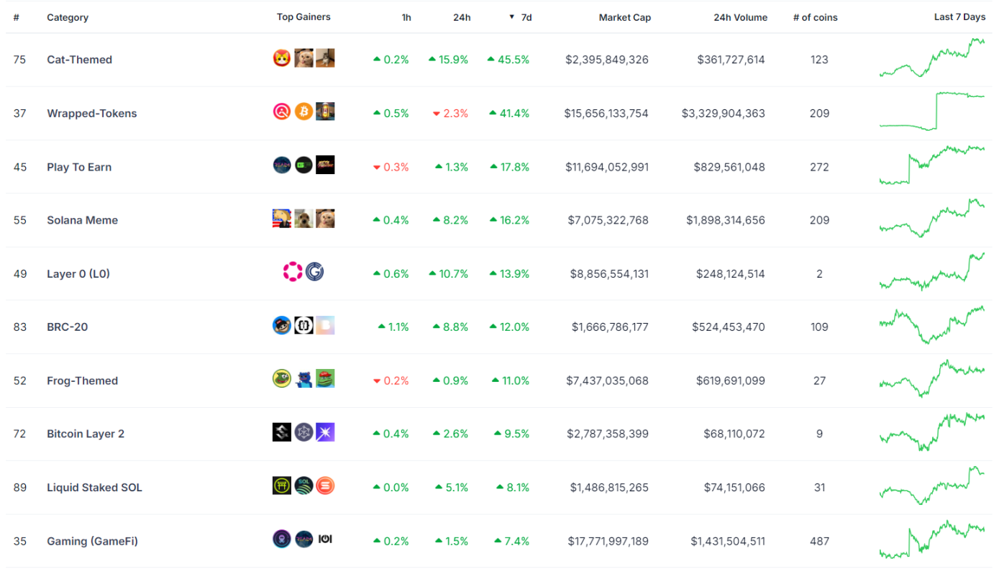The width and height of the screenshot is (1004, 569).
Task: Click the purple star icon in Bitcoin Layer 2 row
Action: coord(325,433)
